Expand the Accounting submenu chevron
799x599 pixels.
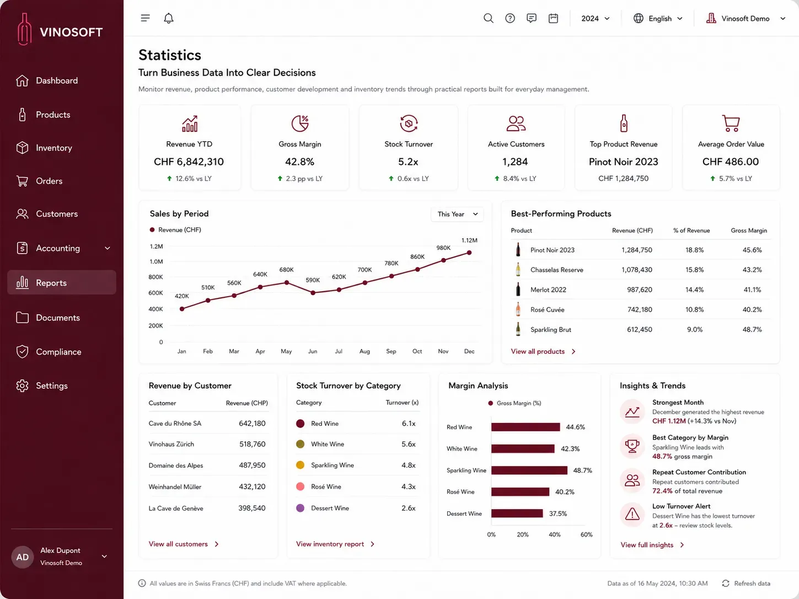coord(108,248)
